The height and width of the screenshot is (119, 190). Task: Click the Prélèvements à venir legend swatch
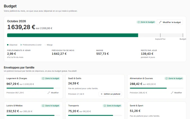pos(21,45)
